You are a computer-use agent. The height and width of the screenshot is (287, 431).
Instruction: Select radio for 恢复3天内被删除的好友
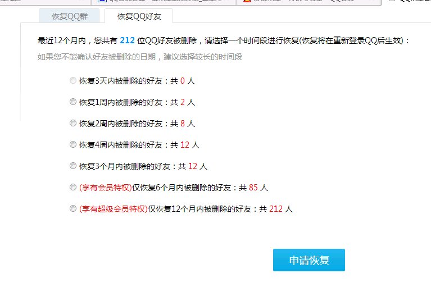click(73, 80)
